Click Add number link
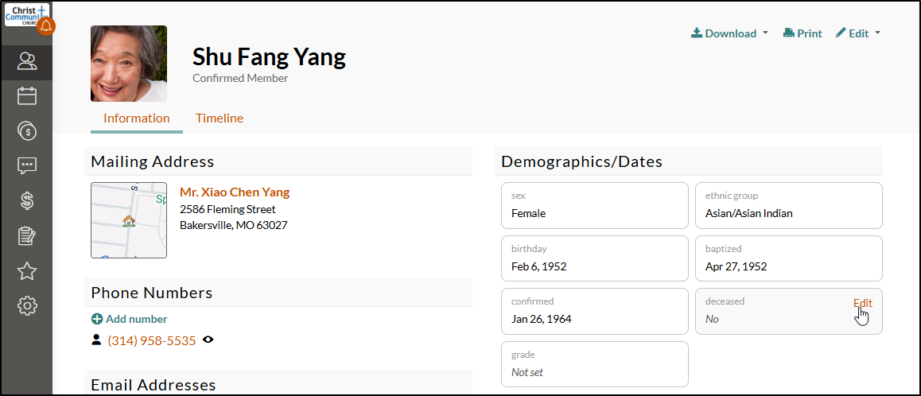 (x=129, y=319)
